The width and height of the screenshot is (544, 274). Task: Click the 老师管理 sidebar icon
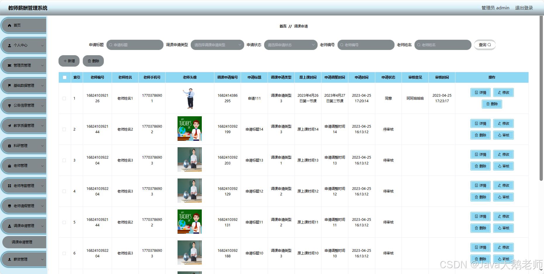click(9, 166)
